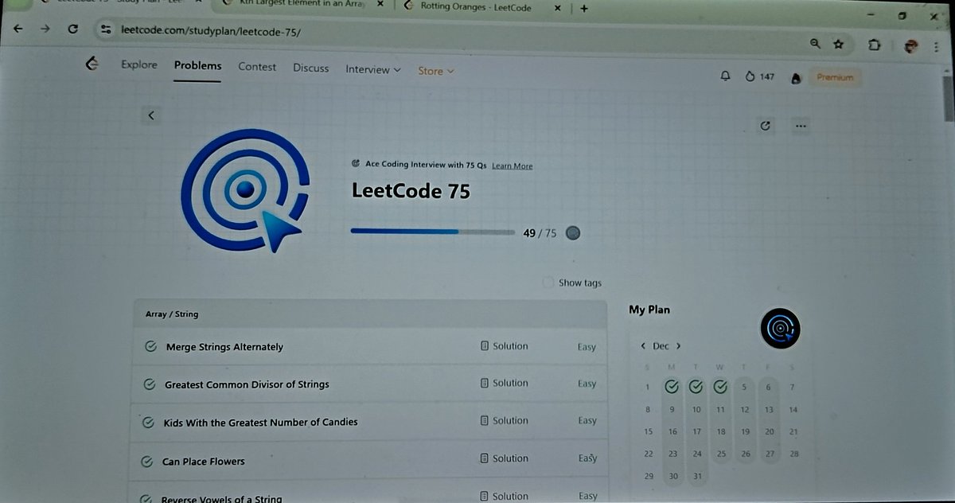Switch to the Rotting Oranges - LeetCode tab
The height and width of the screenshot is (503, 955).
(476, 8)
